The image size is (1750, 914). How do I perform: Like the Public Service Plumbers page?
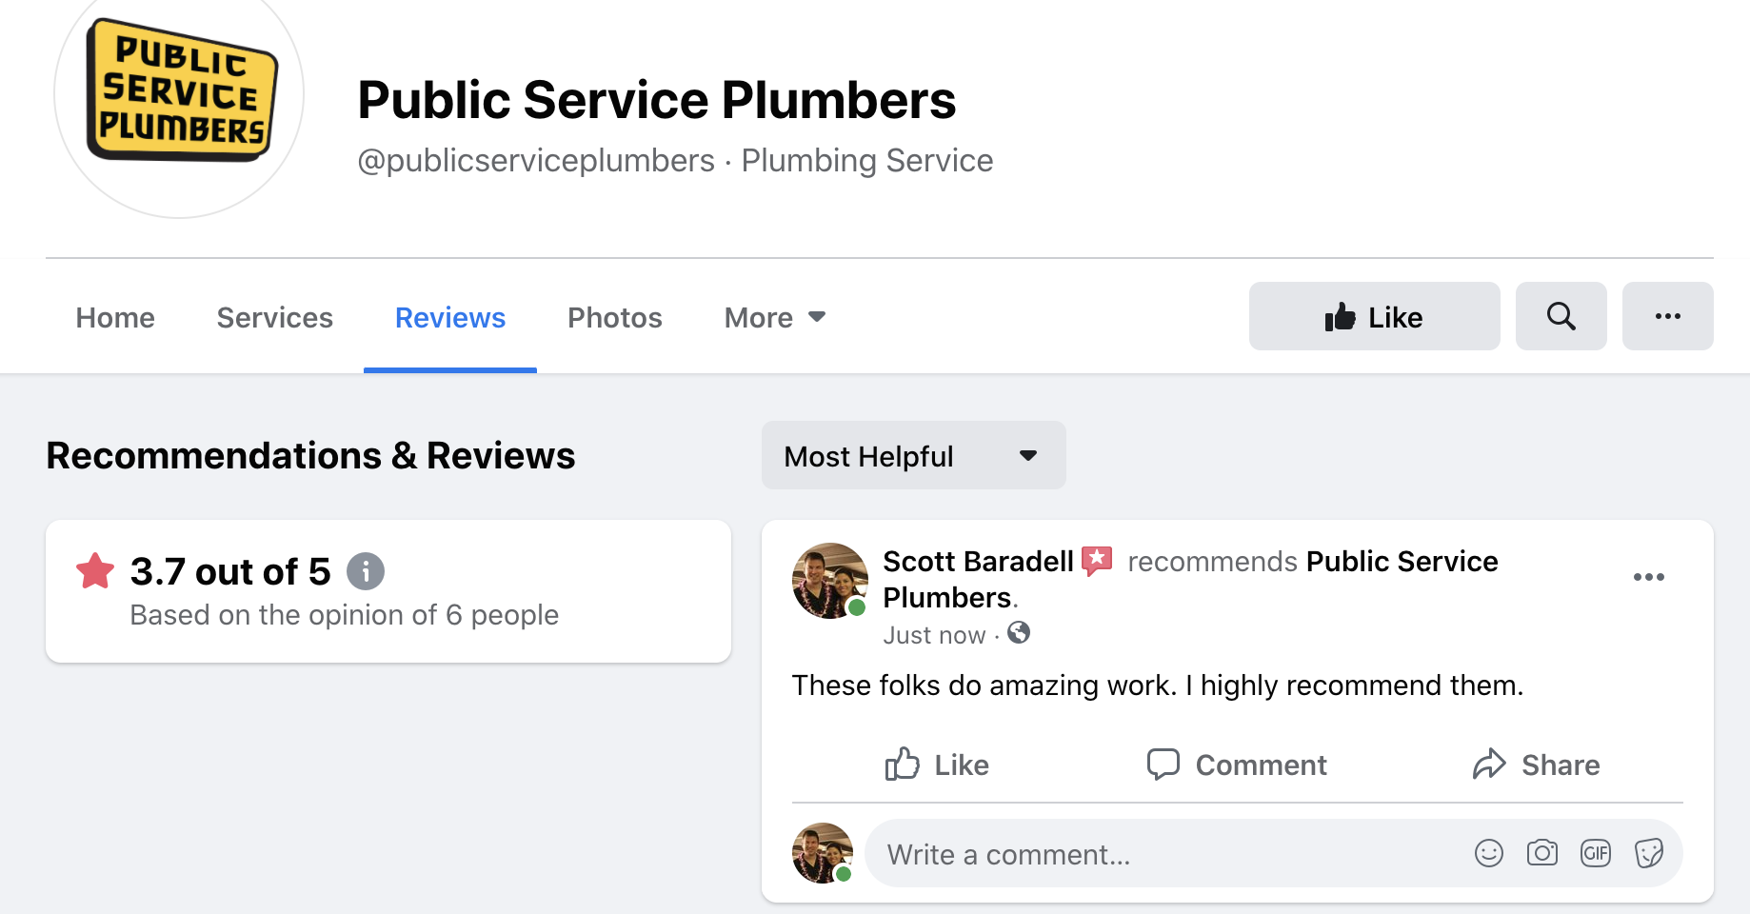click(1374, 316)
